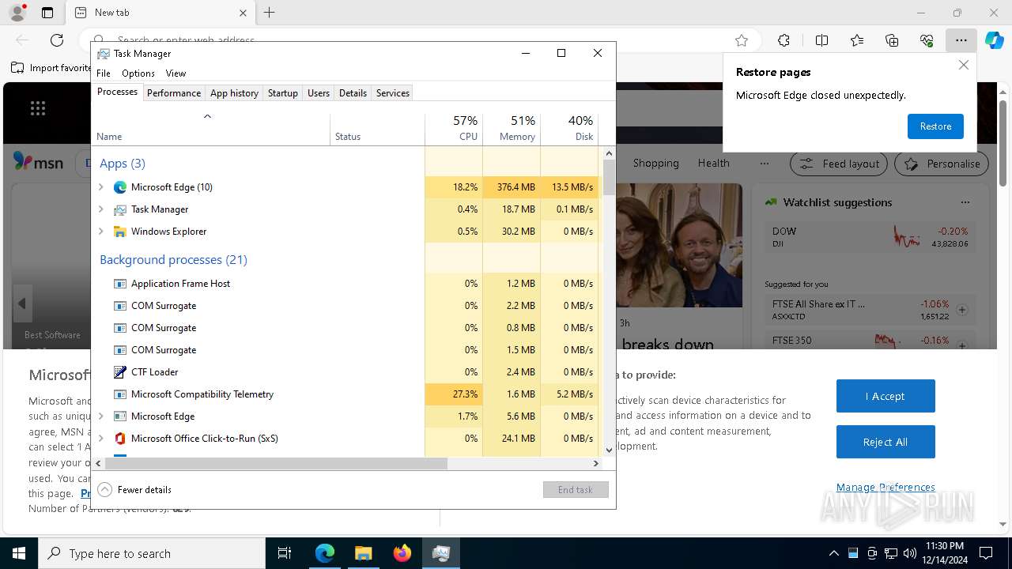Click the Edge profile avatar icon
Image resolution: width=1012 pixels, height=569 pixels.
tap(17, 13)
